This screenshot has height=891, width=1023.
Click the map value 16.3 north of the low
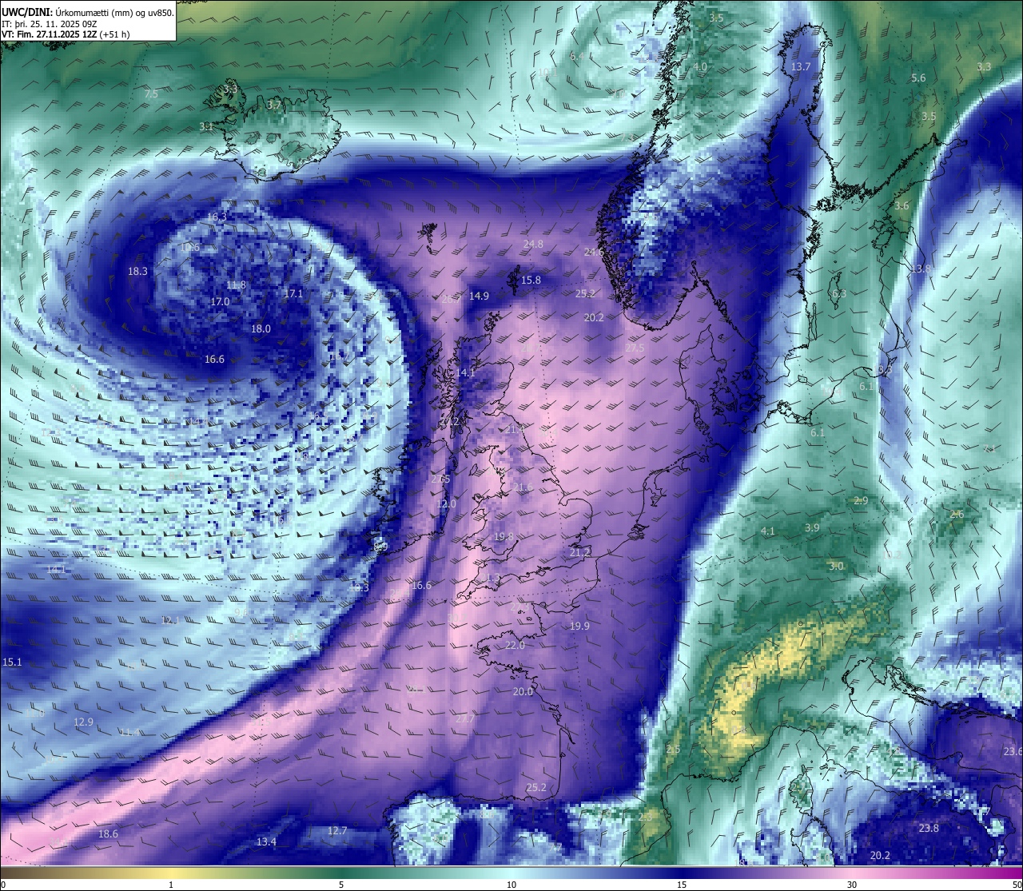point(217,217)
